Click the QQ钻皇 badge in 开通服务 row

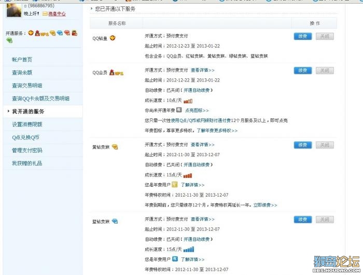(x=31, y=33)
